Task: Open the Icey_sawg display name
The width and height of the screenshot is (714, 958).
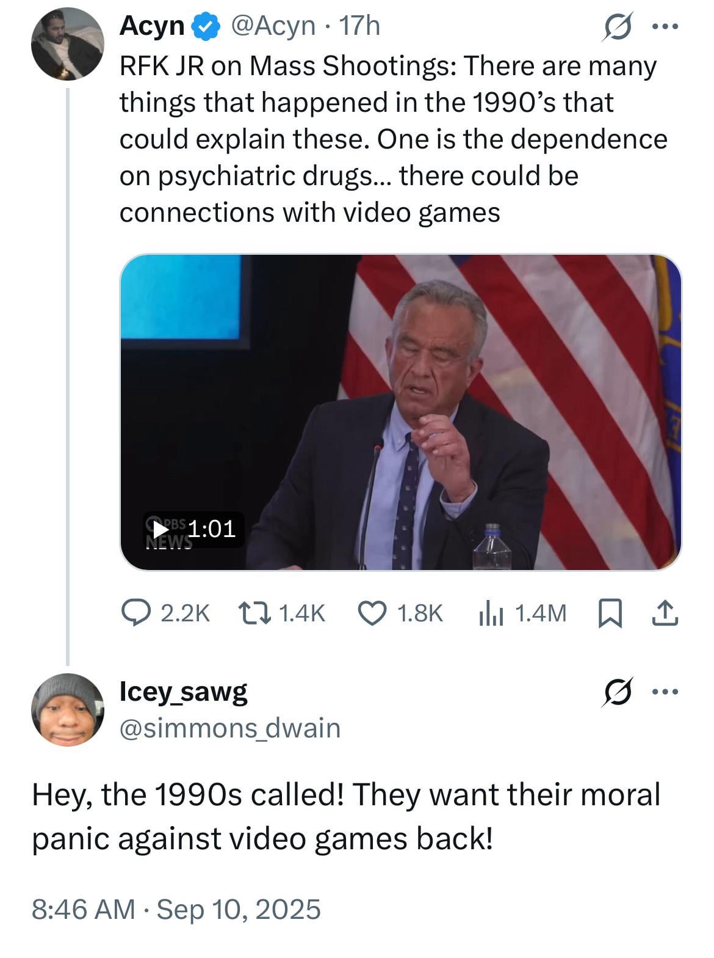Action: click(184, 692)
